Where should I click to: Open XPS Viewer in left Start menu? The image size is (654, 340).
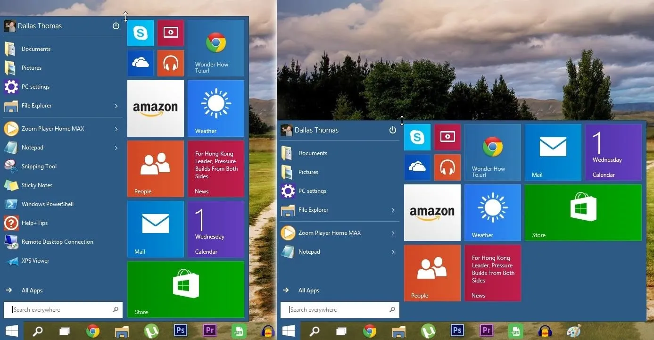63,261
